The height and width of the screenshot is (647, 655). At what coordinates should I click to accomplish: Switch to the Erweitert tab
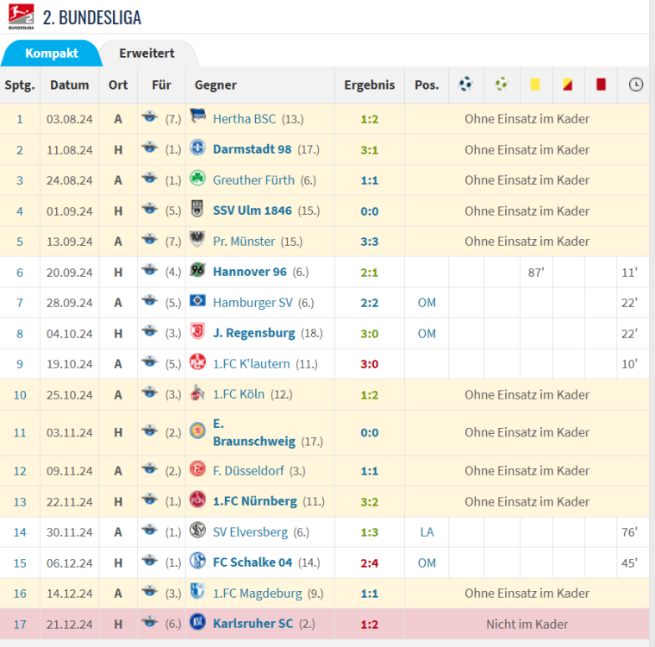click(147, 53)
